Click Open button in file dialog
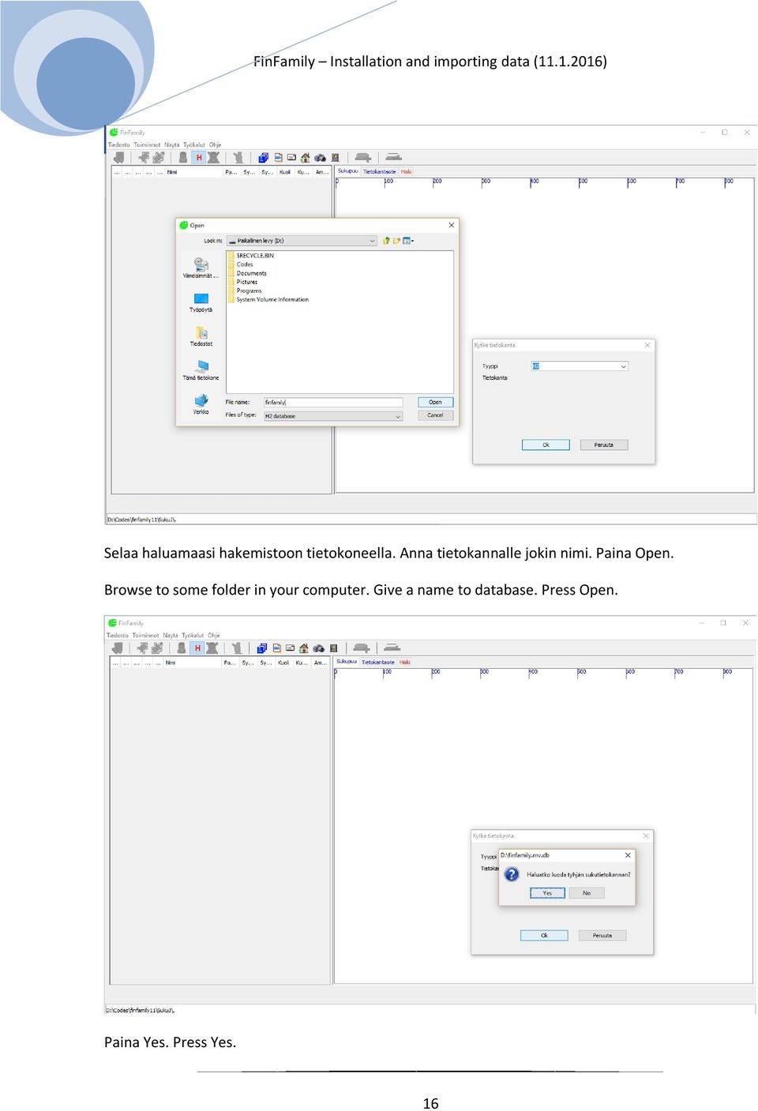This screenshot has height=1111, width=758. 435,402
